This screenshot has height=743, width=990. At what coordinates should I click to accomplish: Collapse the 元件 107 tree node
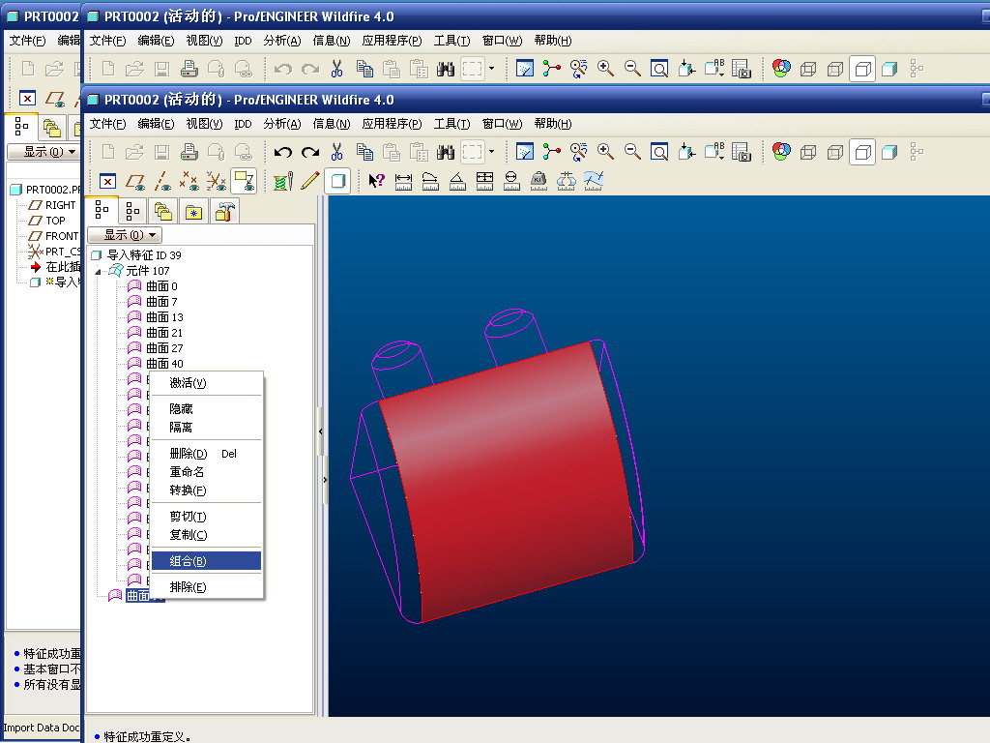tap(98, 272)
